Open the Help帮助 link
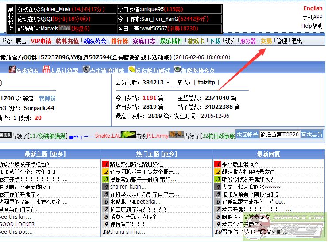 point(312,26)
